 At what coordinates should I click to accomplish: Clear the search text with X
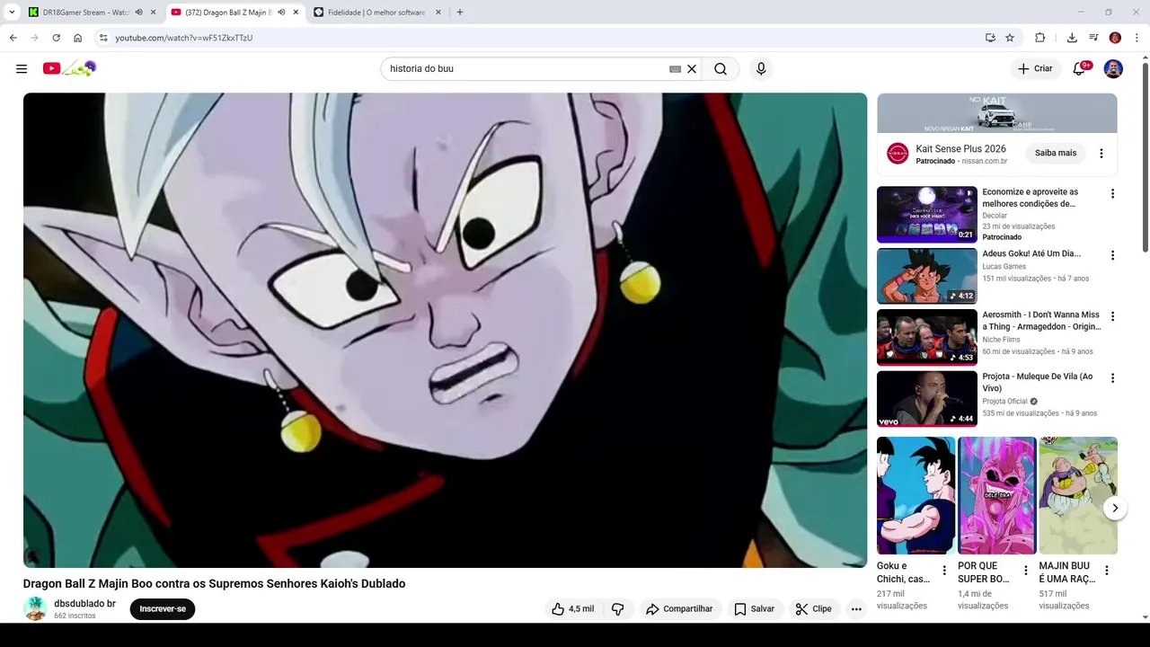point(692,69)
